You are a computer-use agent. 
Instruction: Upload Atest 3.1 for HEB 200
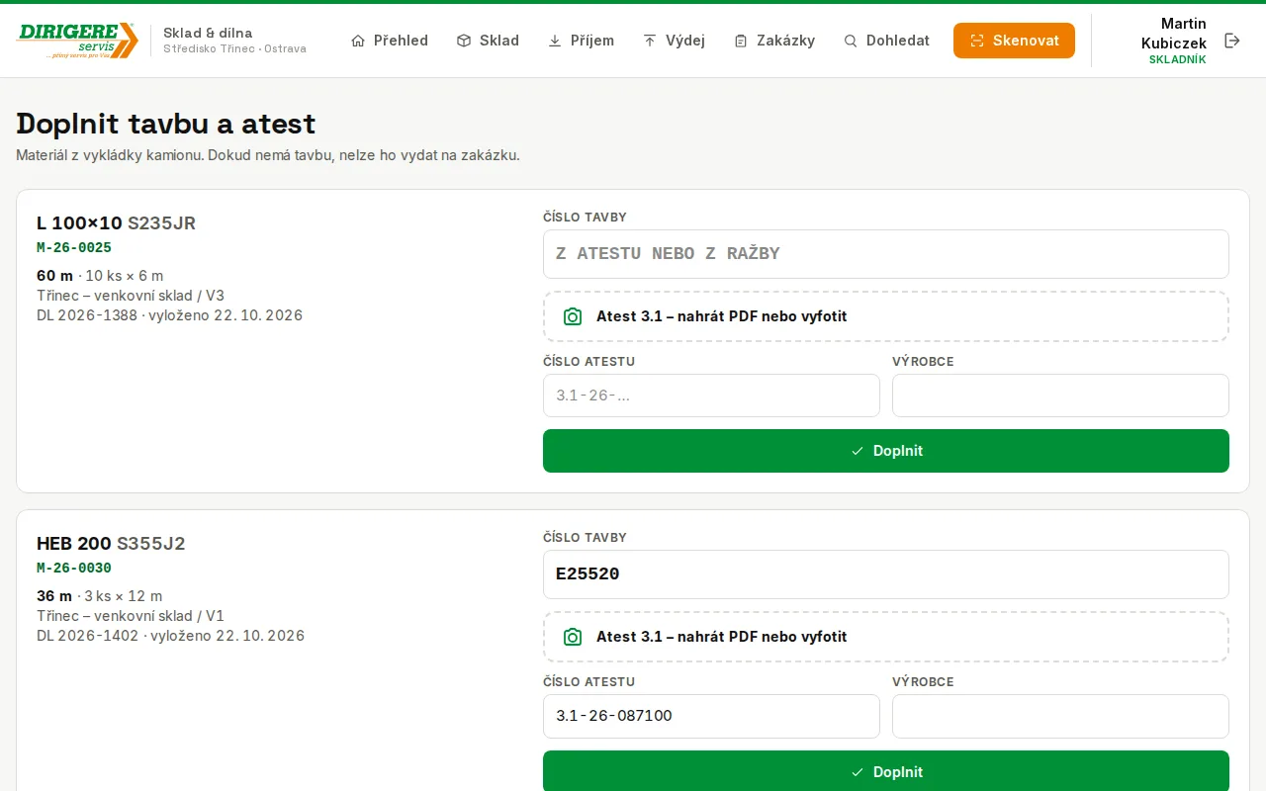[x=886, y=637]
